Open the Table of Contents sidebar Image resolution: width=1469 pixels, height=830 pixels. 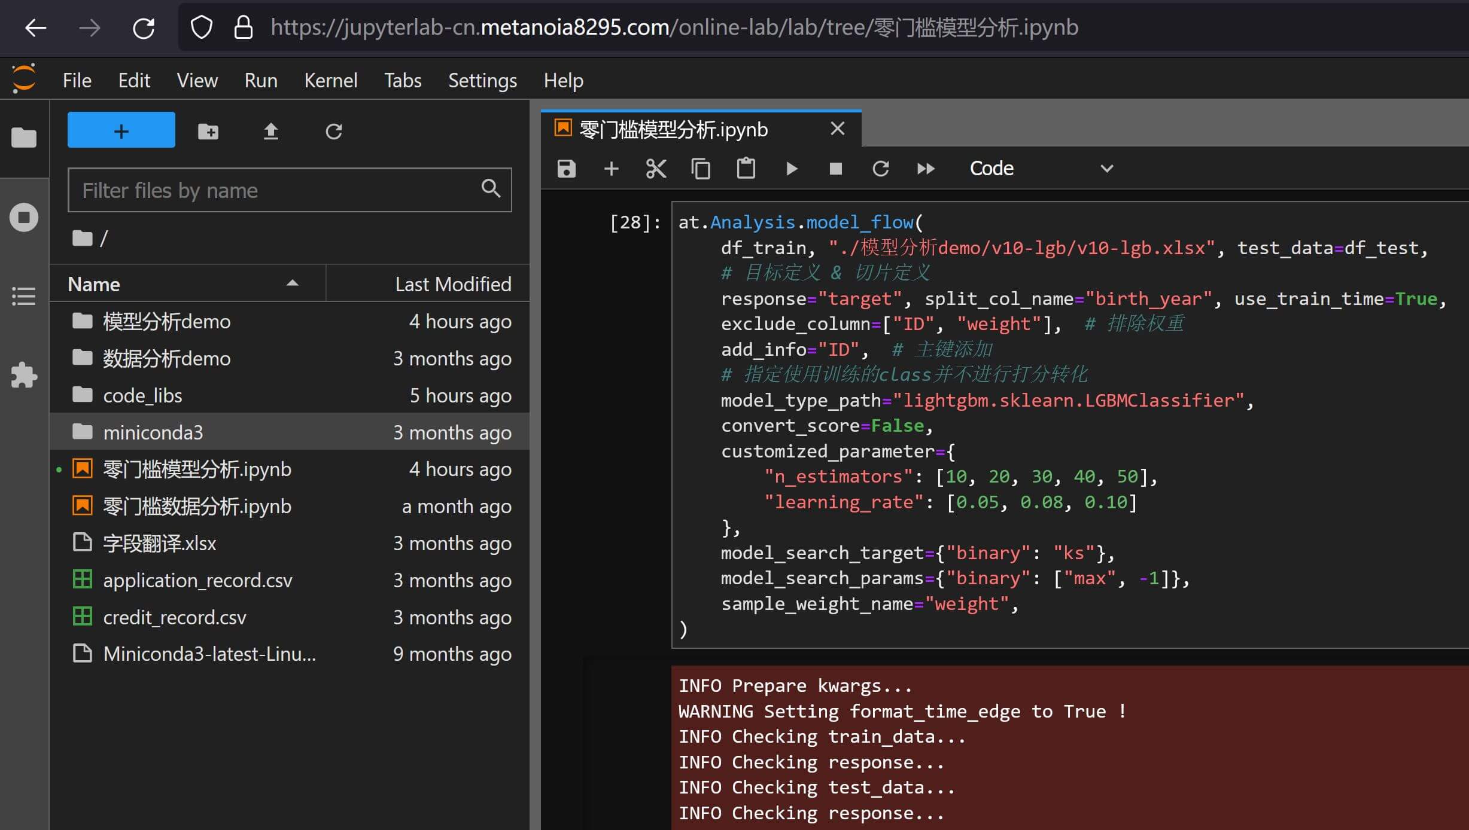[x=24, y=296]
